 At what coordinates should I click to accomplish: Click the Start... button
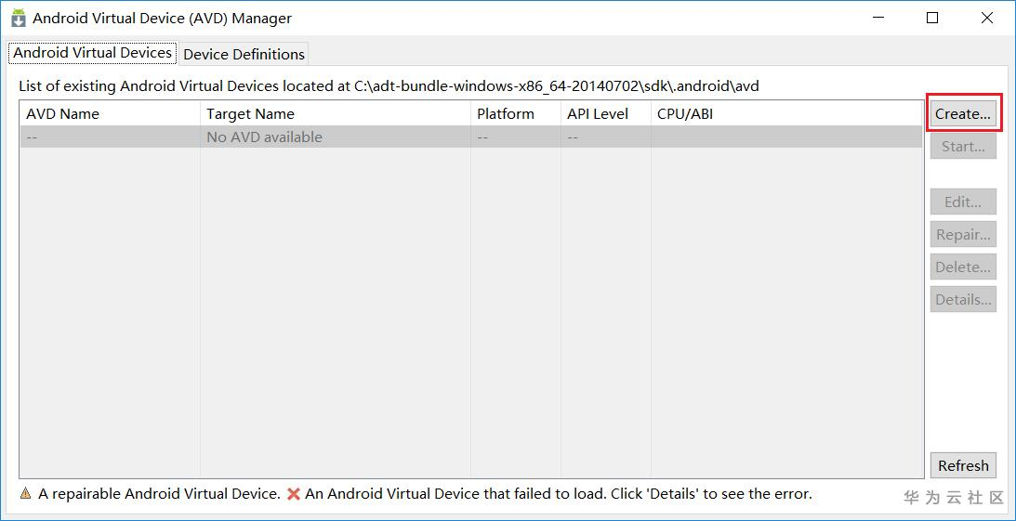[963, 147]
